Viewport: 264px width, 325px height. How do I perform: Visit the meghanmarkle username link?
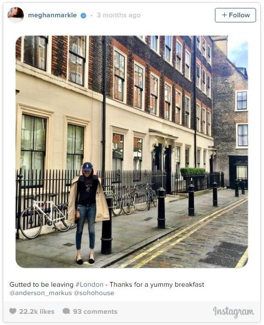(52, 15)
